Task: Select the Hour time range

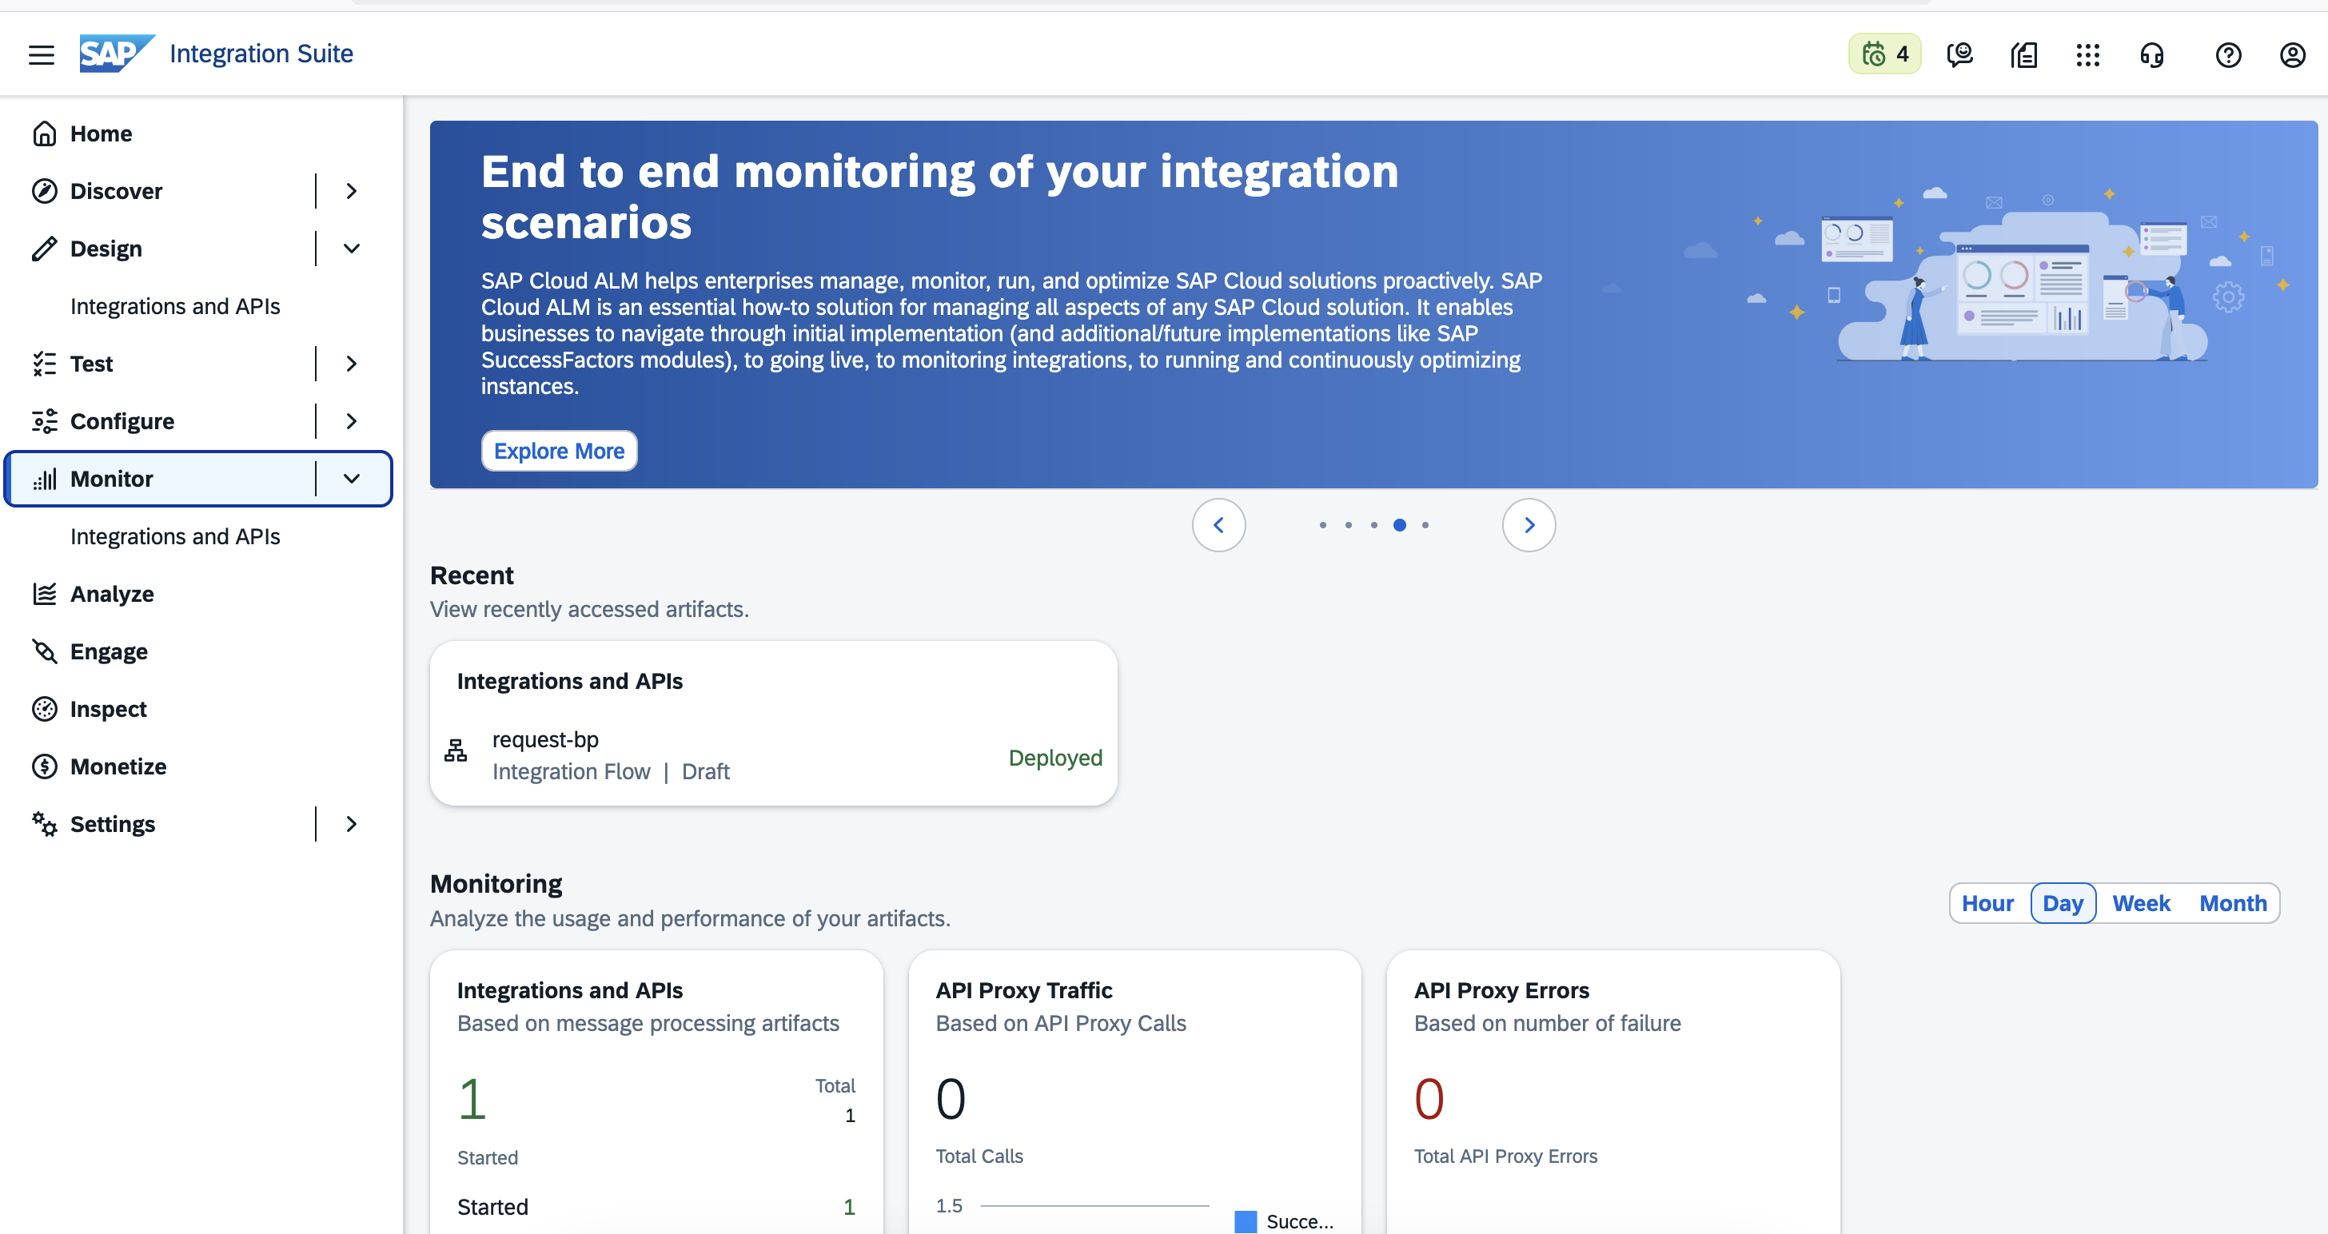Action: coord(1987,903)
